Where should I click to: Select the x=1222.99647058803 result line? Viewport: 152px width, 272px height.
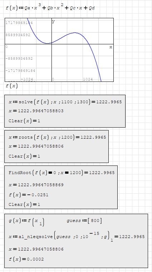36,111
